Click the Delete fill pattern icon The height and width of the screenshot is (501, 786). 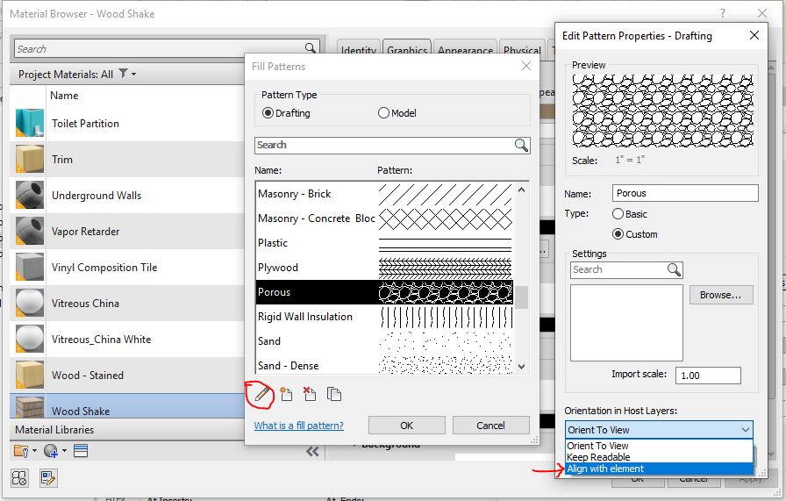coord(310,394)
